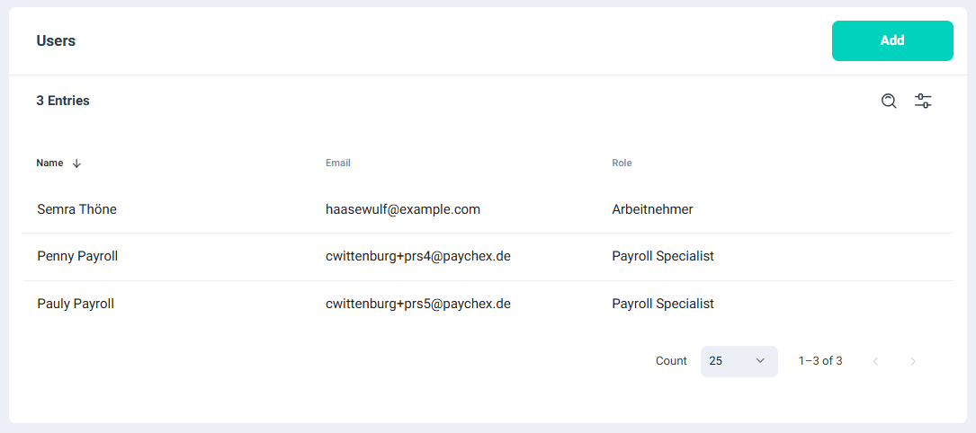The width and height of the screenshot is (976, 433).
Task: Click email haasewulf@example.com
Action: (402, 209)
